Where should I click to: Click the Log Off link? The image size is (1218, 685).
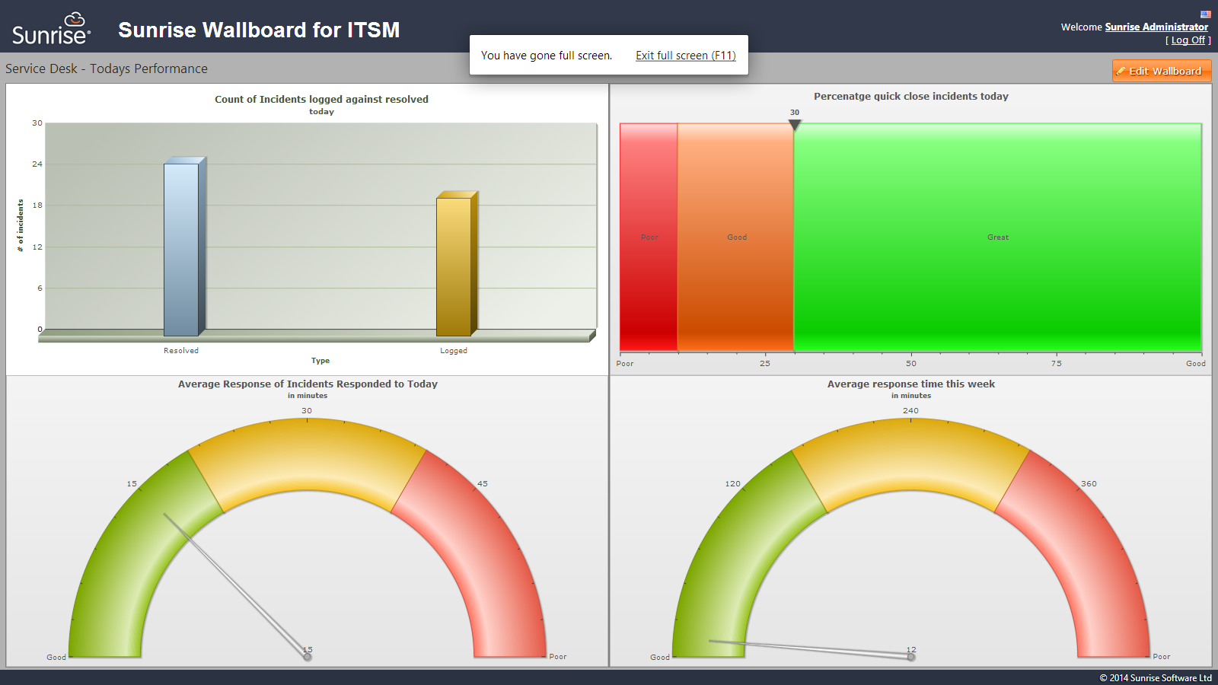[x=1188, y=40]
